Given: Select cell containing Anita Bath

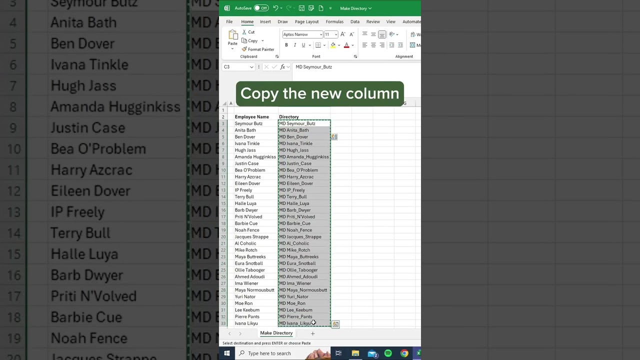Looking at the screenshot, I should pyautogui.click(x=255, y=130).
